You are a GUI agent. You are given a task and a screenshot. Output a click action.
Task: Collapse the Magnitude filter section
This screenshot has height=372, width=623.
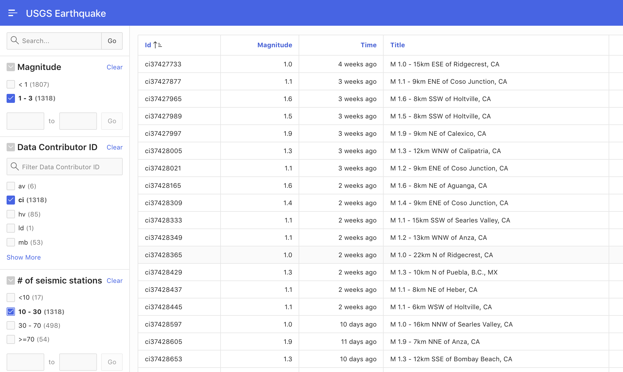tap(11, 67)
